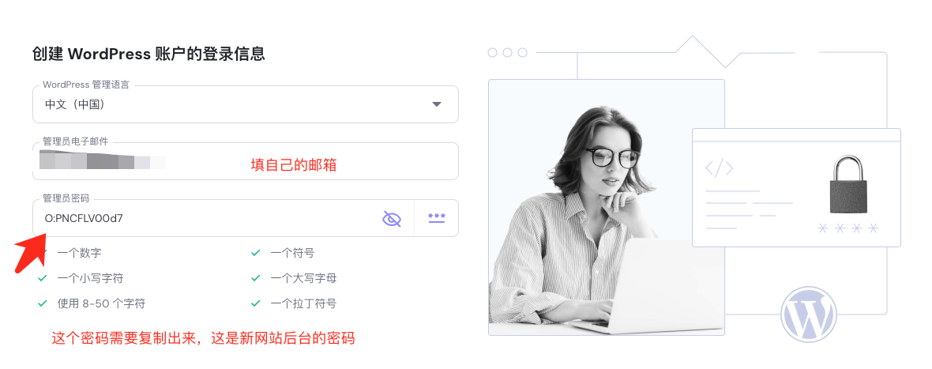Generate a new password with asterisk icon
This screenshot has width=932, height=369.
point(437,218)
